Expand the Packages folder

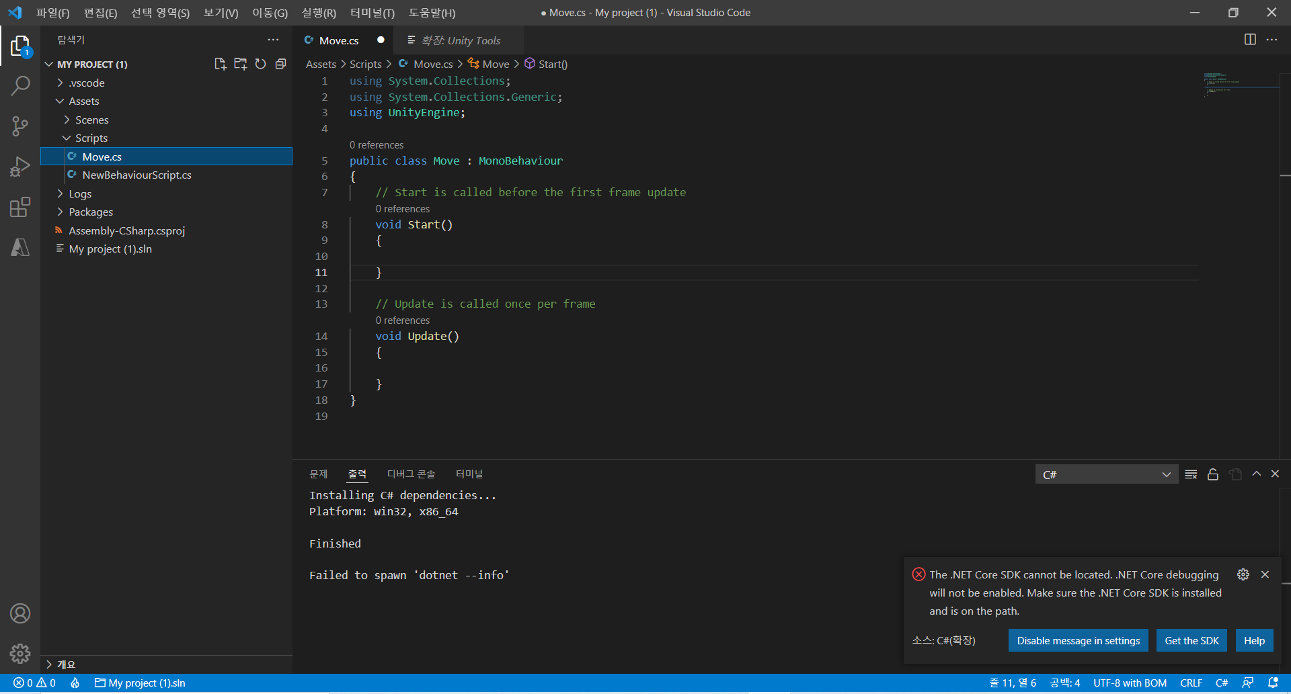(x=166, y=212)
